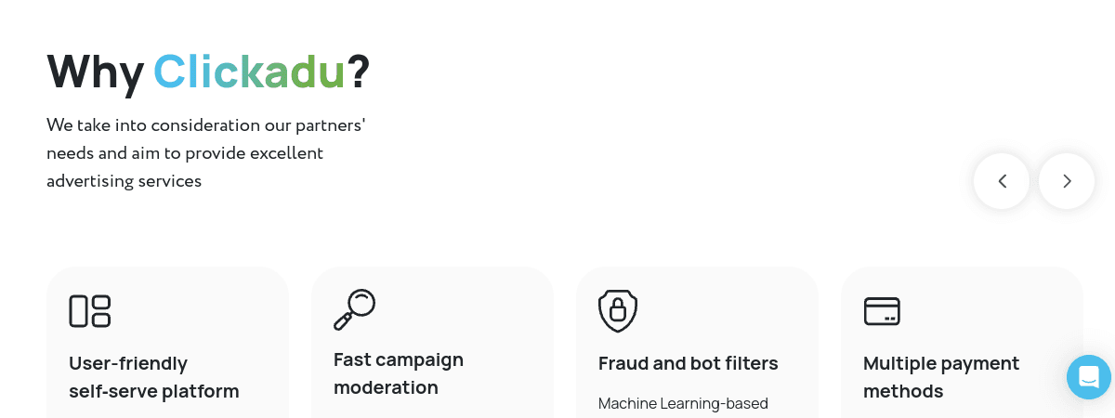Click 'needs and aim to provide excellent' line
Viewport: 1115px width, 418px height.
click(x=185, y=152)
